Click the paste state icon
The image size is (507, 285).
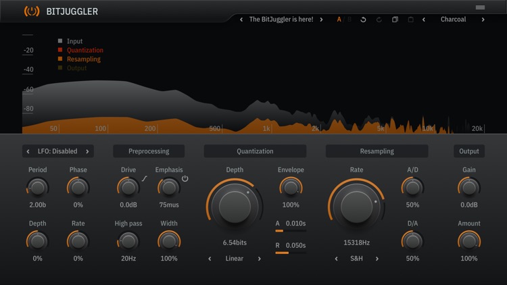[410, 20]
